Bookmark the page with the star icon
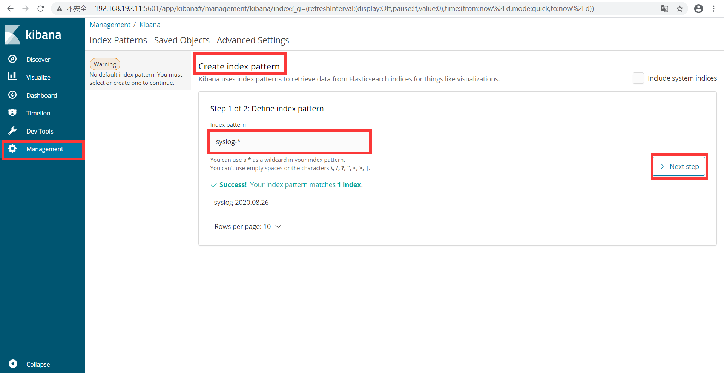 click(680, 8)
